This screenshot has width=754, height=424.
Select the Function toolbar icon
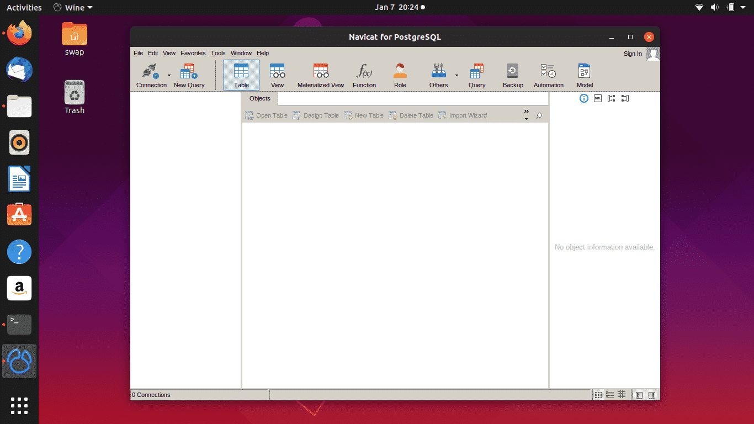364,76
